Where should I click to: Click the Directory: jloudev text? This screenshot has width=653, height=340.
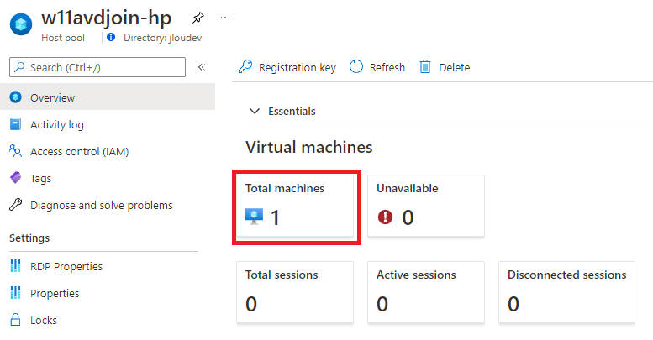(162, 38)
